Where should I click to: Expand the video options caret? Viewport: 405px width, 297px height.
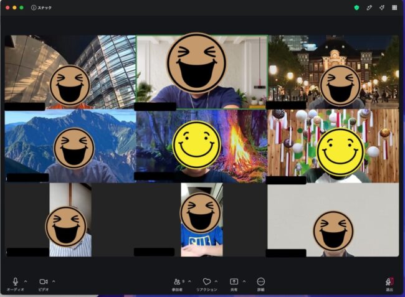point(54,281)
